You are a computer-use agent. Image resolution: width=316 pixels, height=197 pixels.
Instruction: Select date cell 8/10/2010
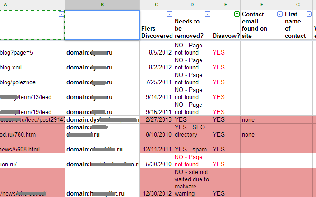[156, 131]
